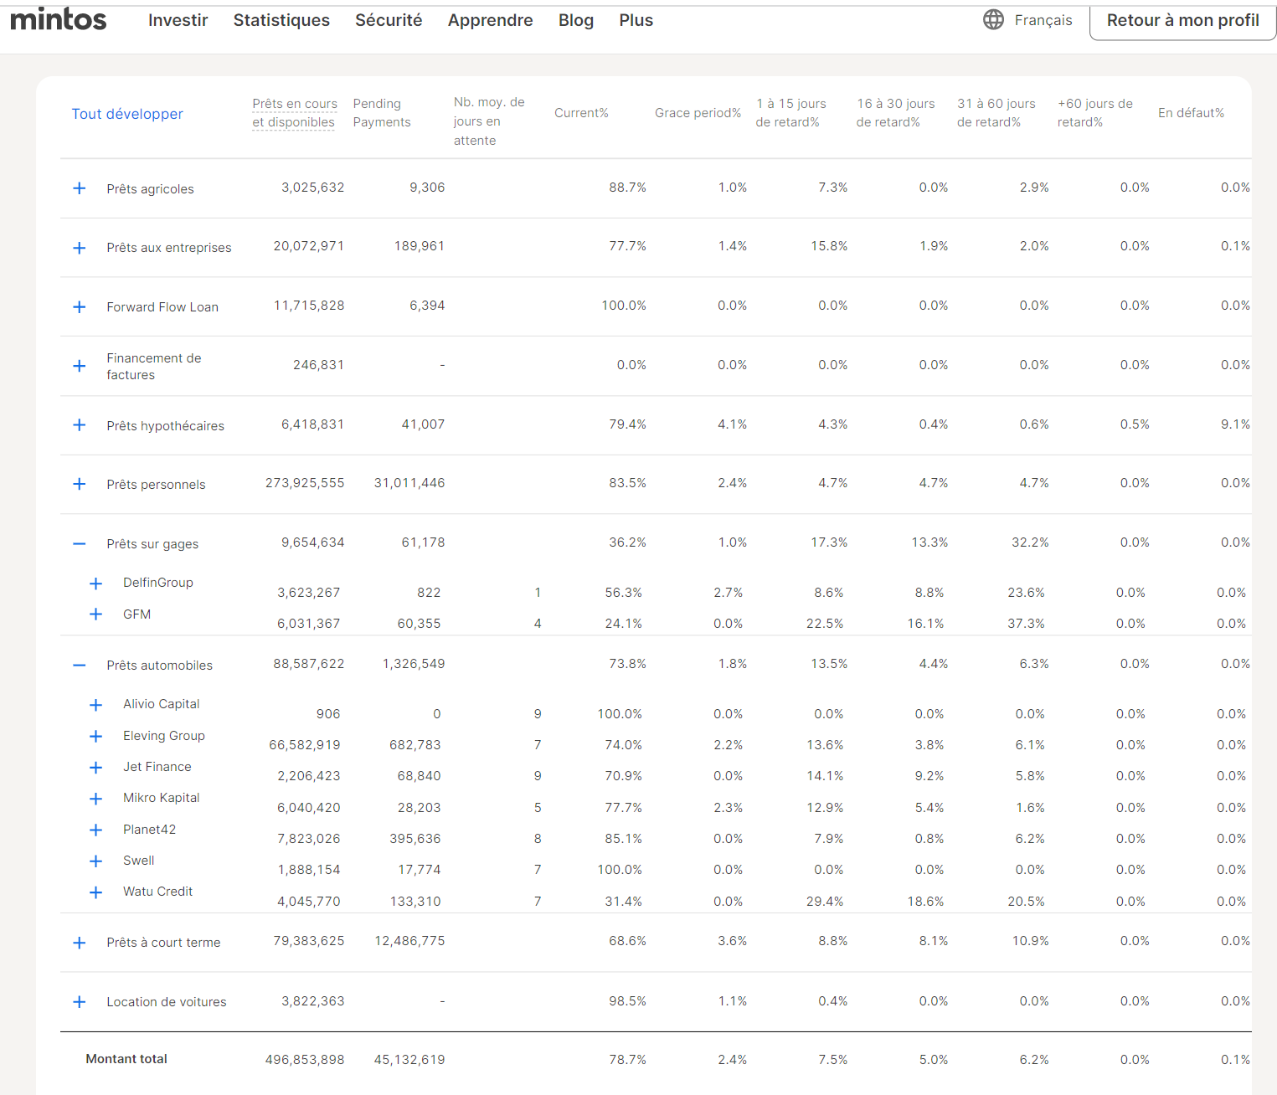
Task: Select the Watu Credit label
Action: pos(157,892)
